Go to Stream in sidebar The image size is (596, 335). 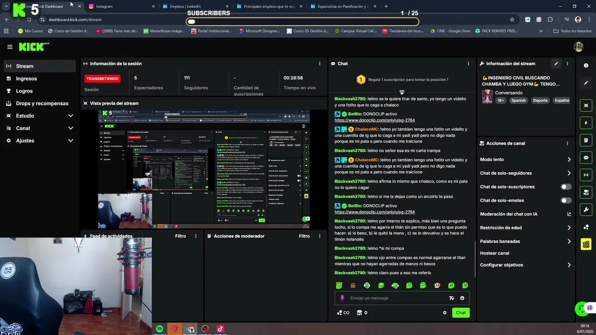pos(40,66)
